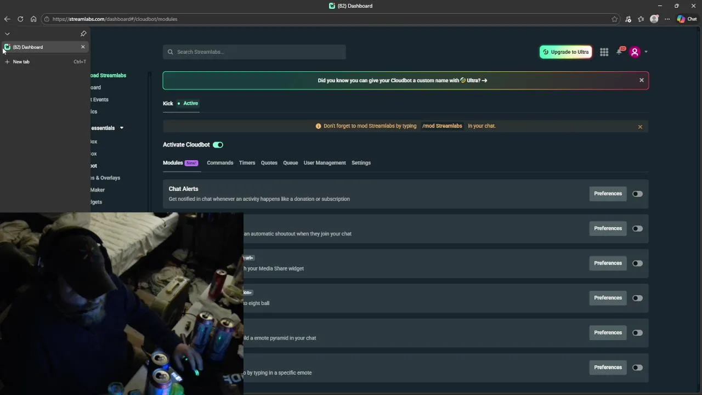Open the browser home page icon
Screen dimensions: 702x395
(33, 19)
